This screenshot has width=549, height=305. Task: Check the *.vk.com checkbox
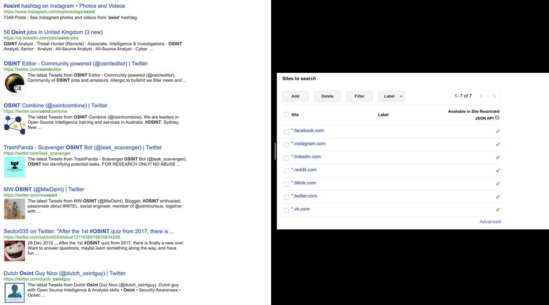tap(286, 210)
